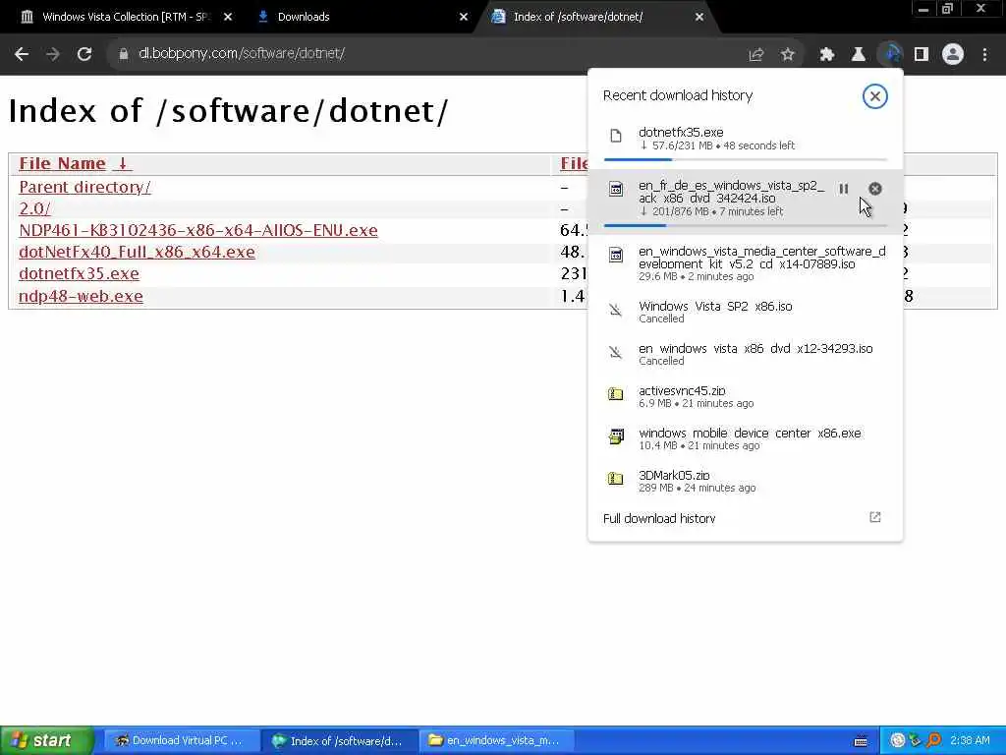Select Windows Vista SP2 x86.iso entry
The image size is (1006, 755).
pos(745,312)
